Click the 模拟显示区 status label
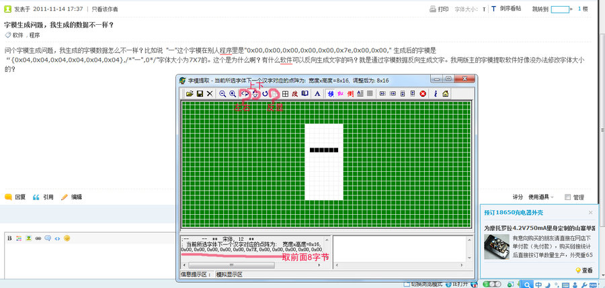 tap(229, 275)
